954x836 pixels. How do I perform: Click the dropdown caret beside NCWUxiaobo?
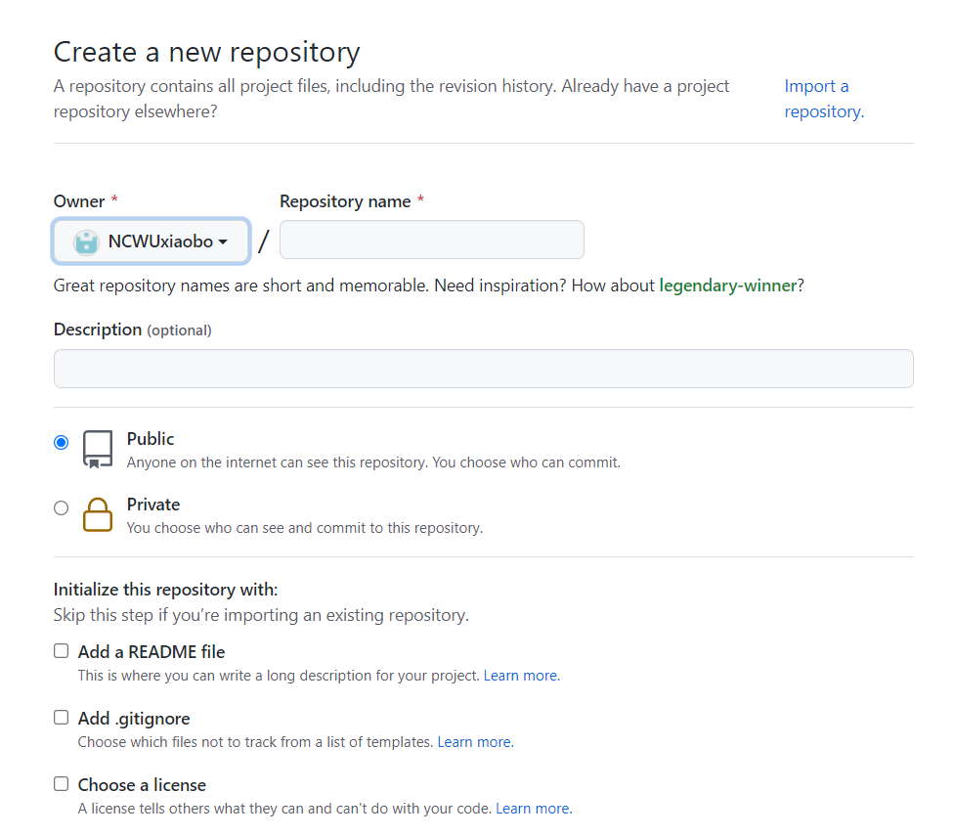[223, 242]
